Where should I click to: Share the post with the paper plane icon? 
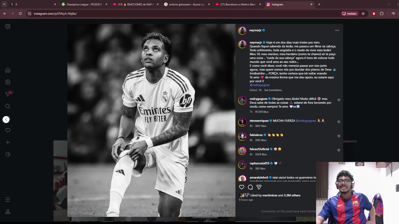coord(259,187)
